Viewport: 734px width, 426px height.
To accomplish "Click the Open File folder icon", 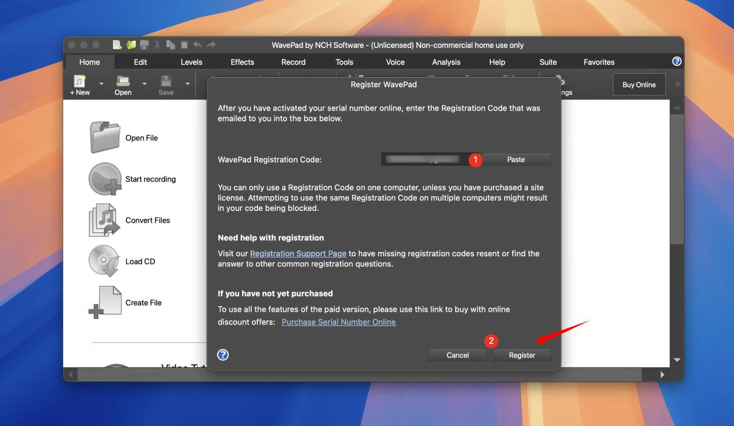I will 105,137.
